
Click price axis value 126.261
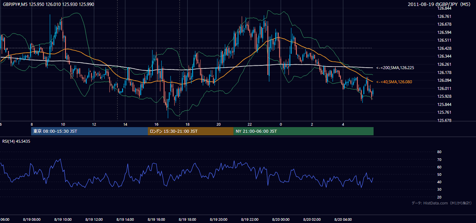pyautogui.click(x=444, y=64)
